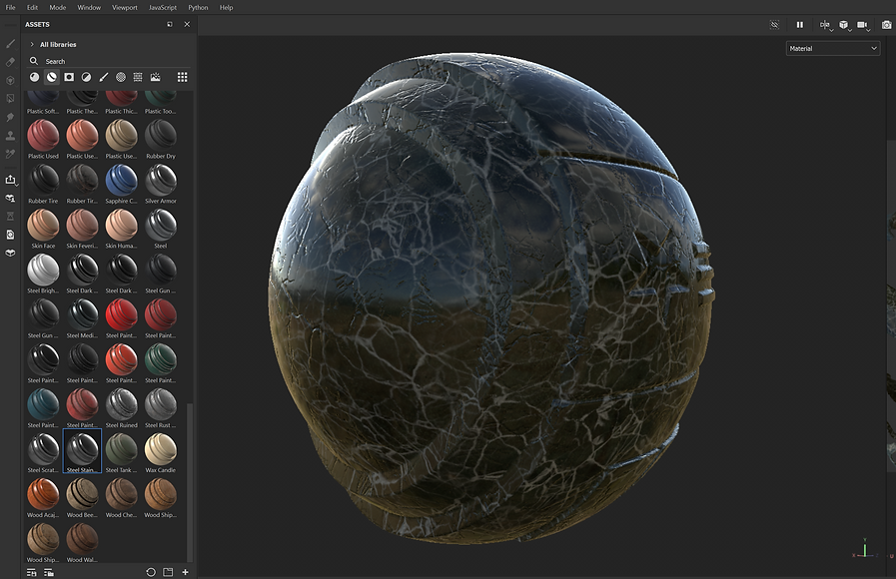The width and height of the screenshot is (896, 579).
Task: Open the Python menu
Action: tap(199, 7)
